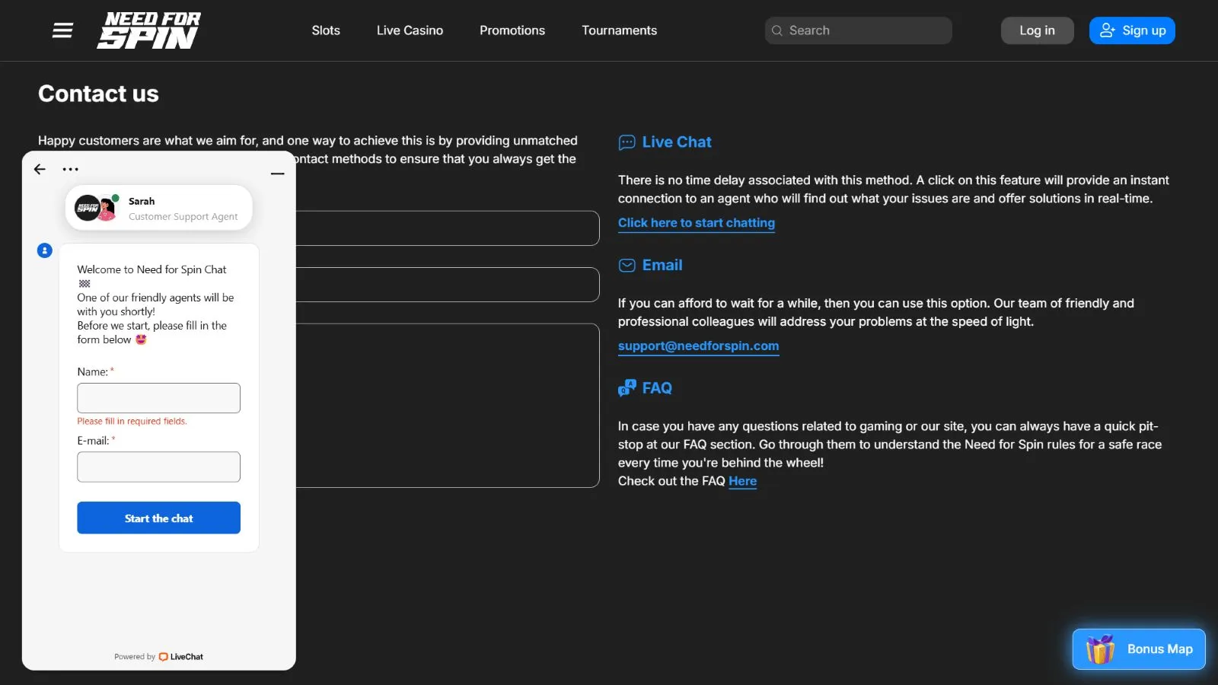Open support@needforspin.com email link
The width and height of the screenshot is (1218, 685).
[698, 346]
